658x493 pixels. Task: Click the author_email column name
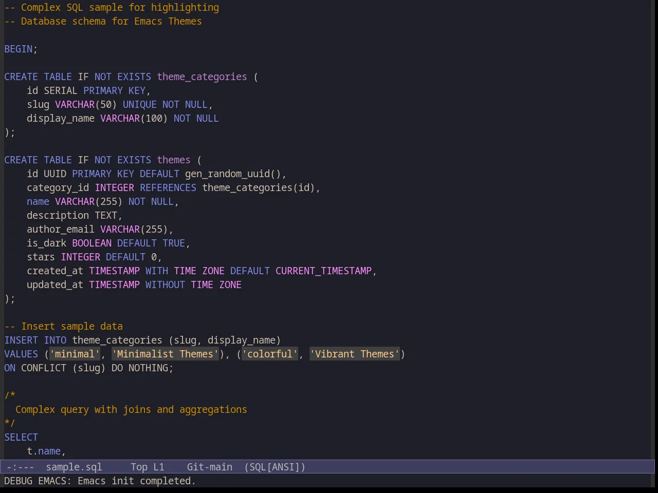pos(61,229)
